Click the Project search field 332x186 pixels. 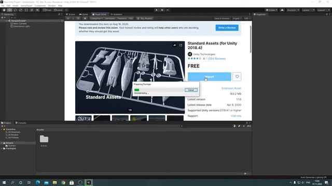[x=206, y=126]
